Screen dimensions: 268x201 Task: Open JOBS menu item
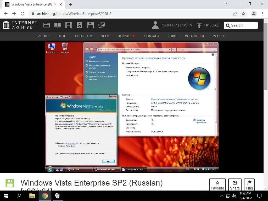tap(172, 36)
